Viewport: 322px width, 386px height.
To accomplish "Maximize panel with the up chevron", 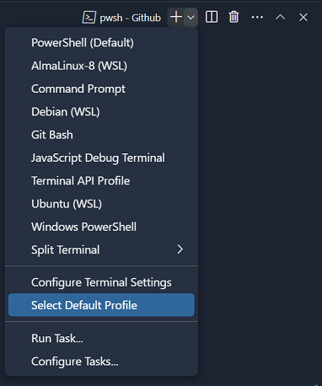I will [280, 18].
